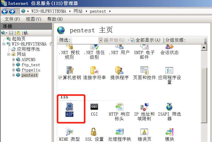Select the 网站 tree item

(21, 54)
